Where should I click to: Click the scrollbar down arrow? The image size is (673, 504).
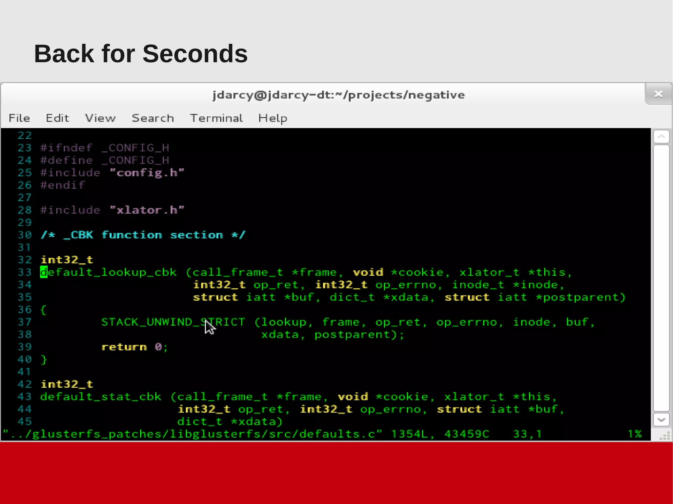(661, 420)
